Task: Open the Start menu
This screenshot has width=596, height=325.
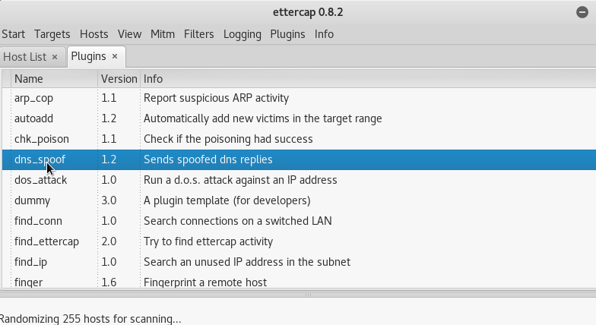Action: point(14,34)
